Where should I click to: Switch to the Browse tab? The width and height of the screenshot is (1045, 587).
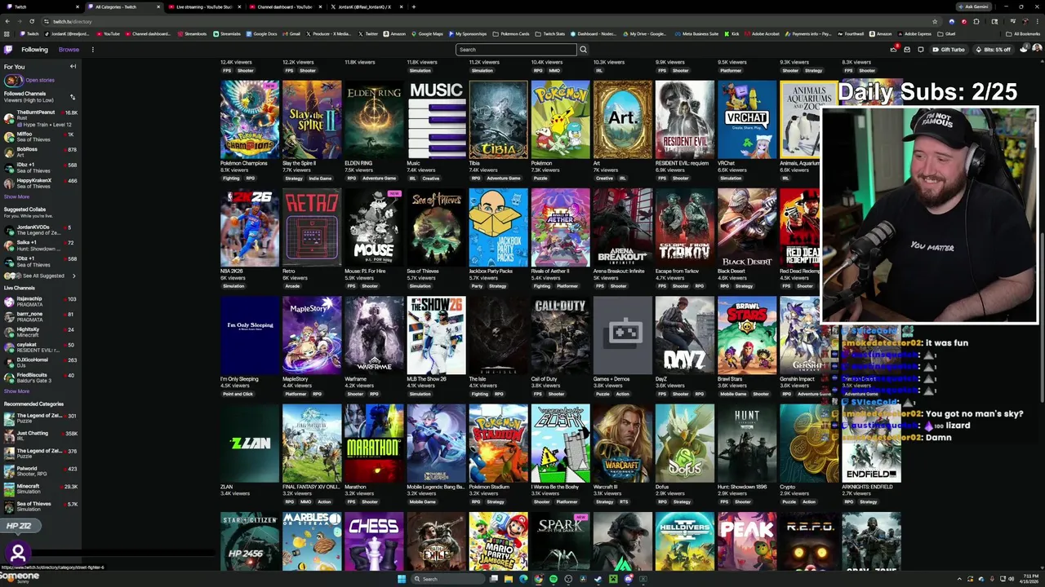pos(69,50)
